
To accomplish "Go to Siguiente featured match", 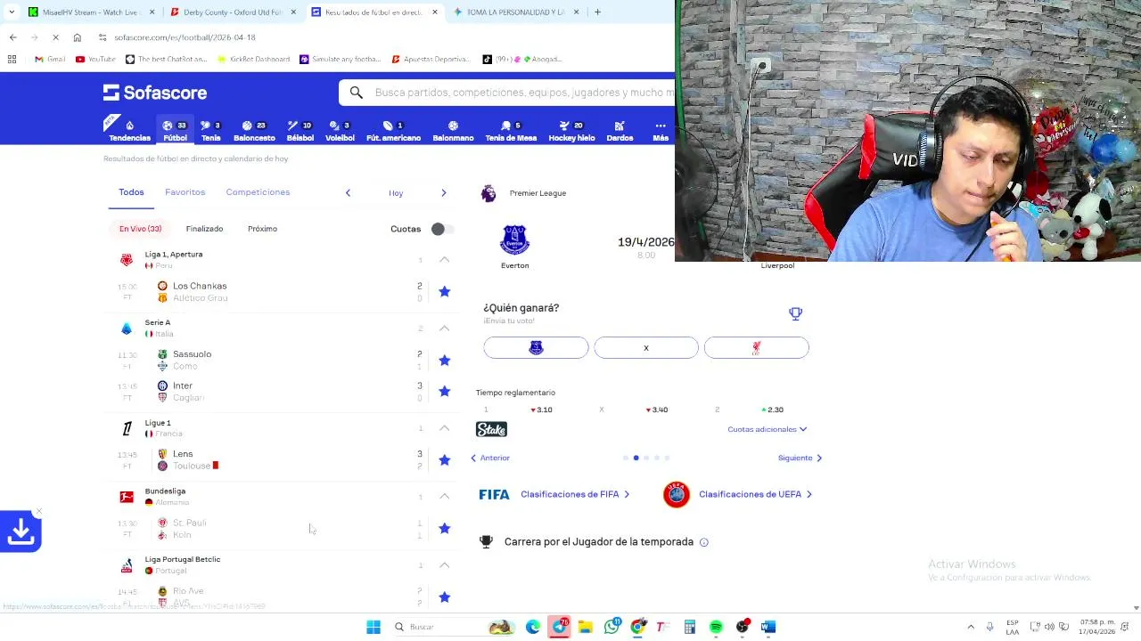I will tap(800, 458).
